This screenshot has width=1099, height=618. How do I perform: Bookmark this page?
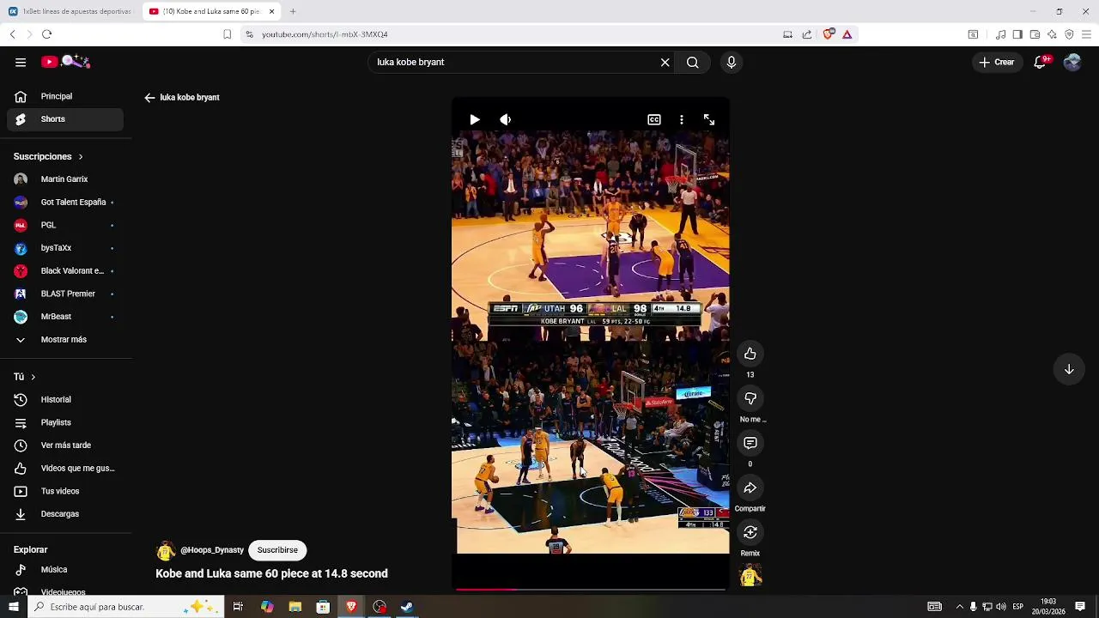pyautogui.click(x=227, y=34)
